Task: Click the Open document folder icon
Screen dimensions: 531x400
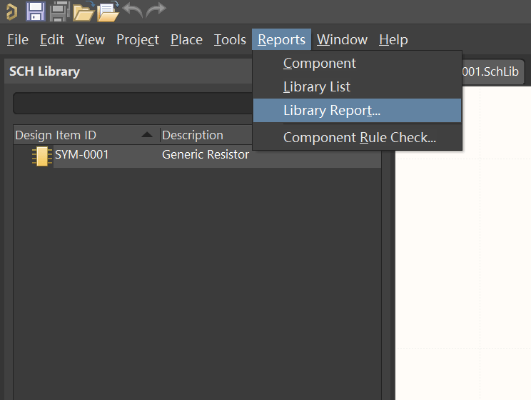Action: point(84,11)
